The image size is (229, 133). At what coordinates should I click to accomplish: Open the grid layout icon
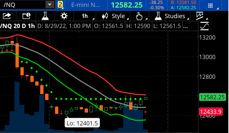pos(210,6)
